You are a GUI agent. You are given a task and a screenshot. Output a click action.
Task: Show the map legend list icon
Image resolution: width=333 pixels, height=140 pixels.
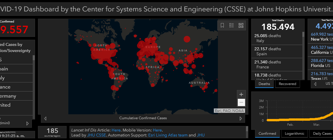click(232, 25)
